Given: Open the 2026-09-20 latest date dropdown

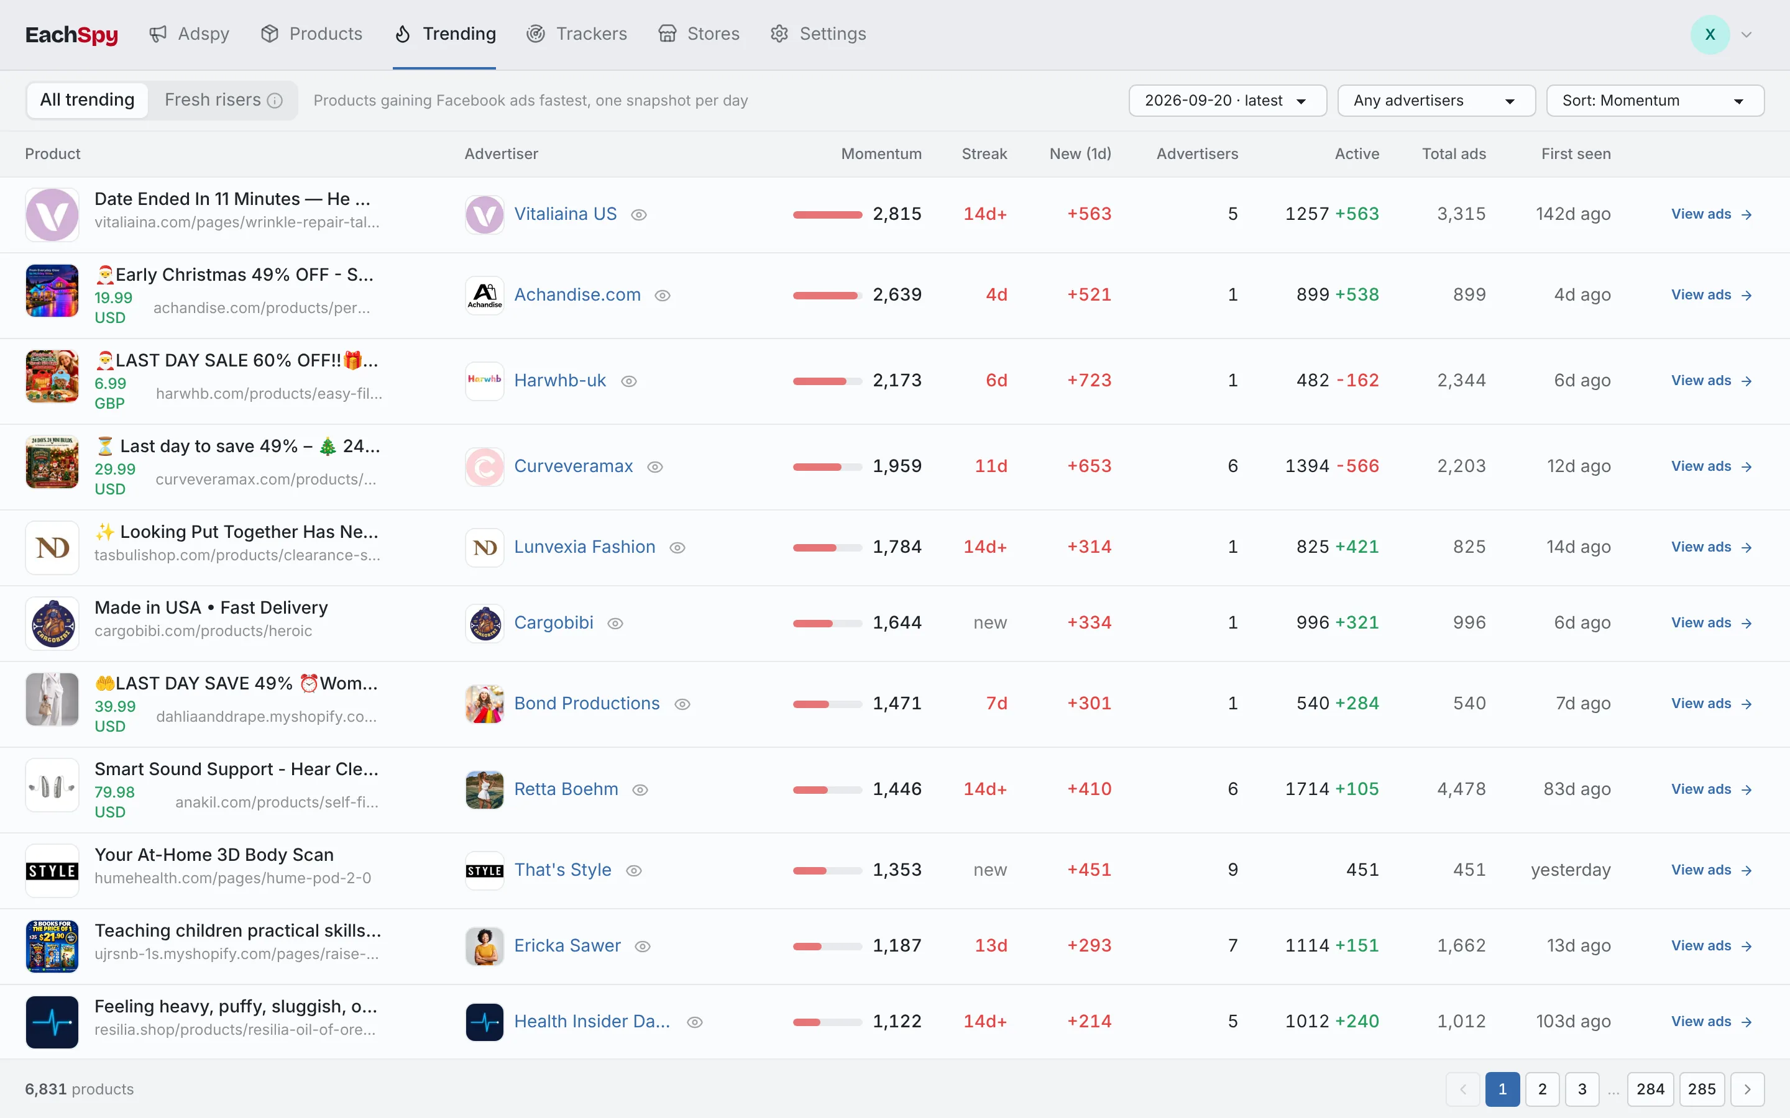Looking at the screenshot, I should click(1227, 101).
